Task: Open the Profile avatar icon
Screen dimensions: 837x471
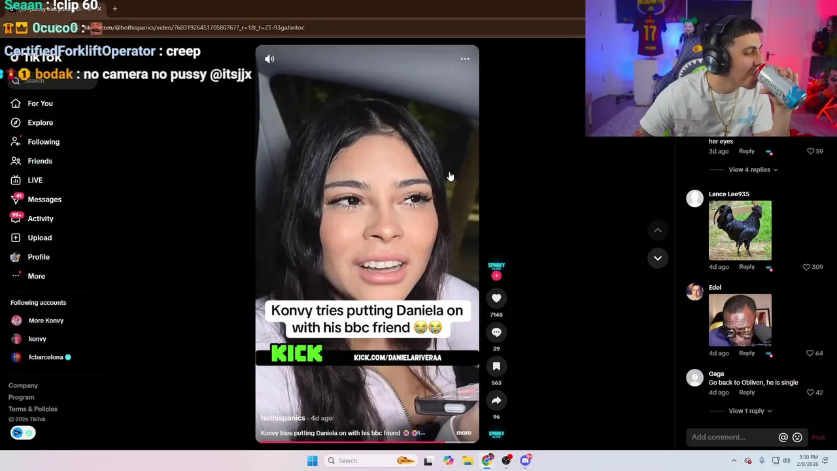Action: 16,257
